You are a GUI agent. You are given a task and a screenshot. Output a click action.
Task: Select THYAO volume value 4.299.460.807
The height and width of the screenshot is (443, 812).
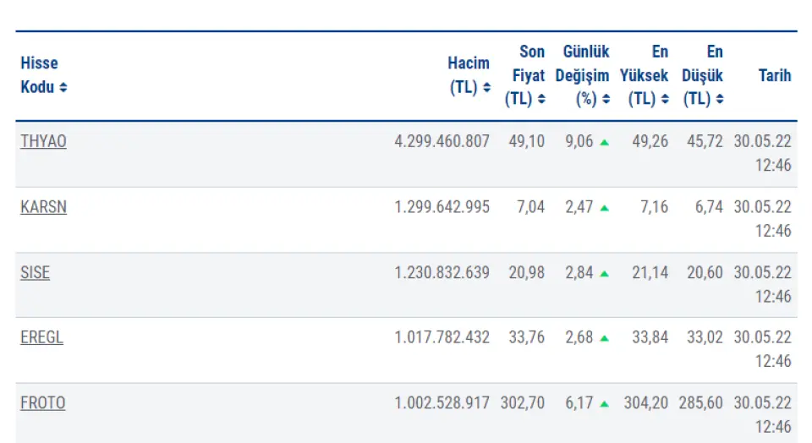click(442, 141)
